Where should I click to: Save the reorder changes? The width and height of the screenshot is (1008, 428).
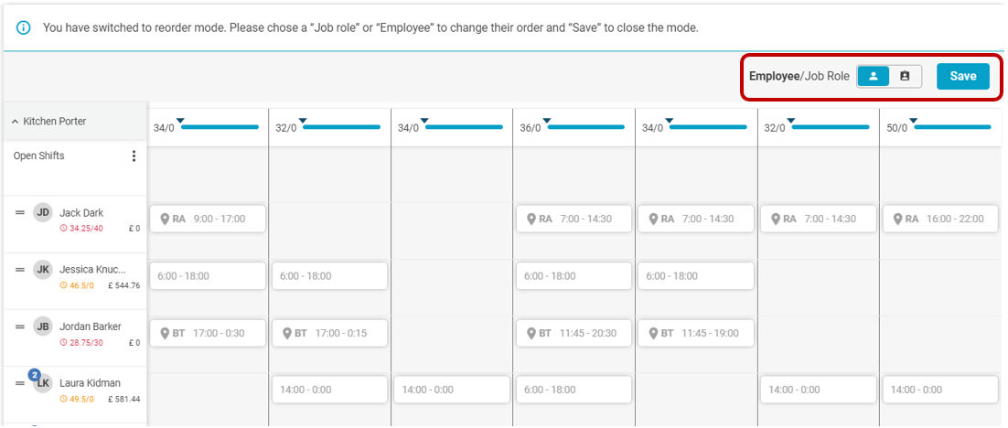tap(963, 76)
